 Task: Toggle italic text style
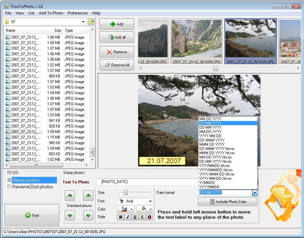coord(128,217)
